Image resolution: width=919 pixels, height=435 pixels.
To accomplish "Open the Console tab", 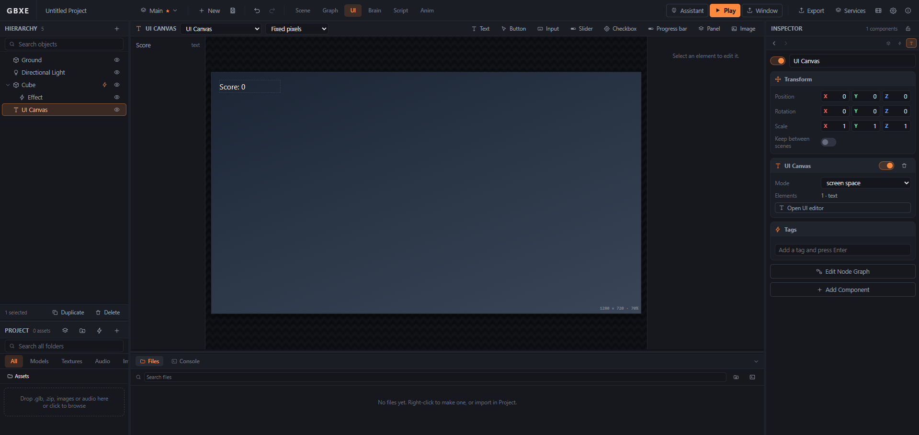I will (x=186, y=361).
